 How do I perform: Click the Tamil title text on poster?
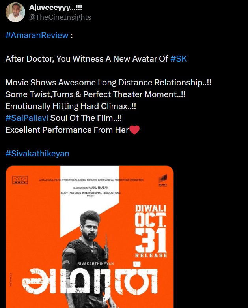[x=90, y=279]
